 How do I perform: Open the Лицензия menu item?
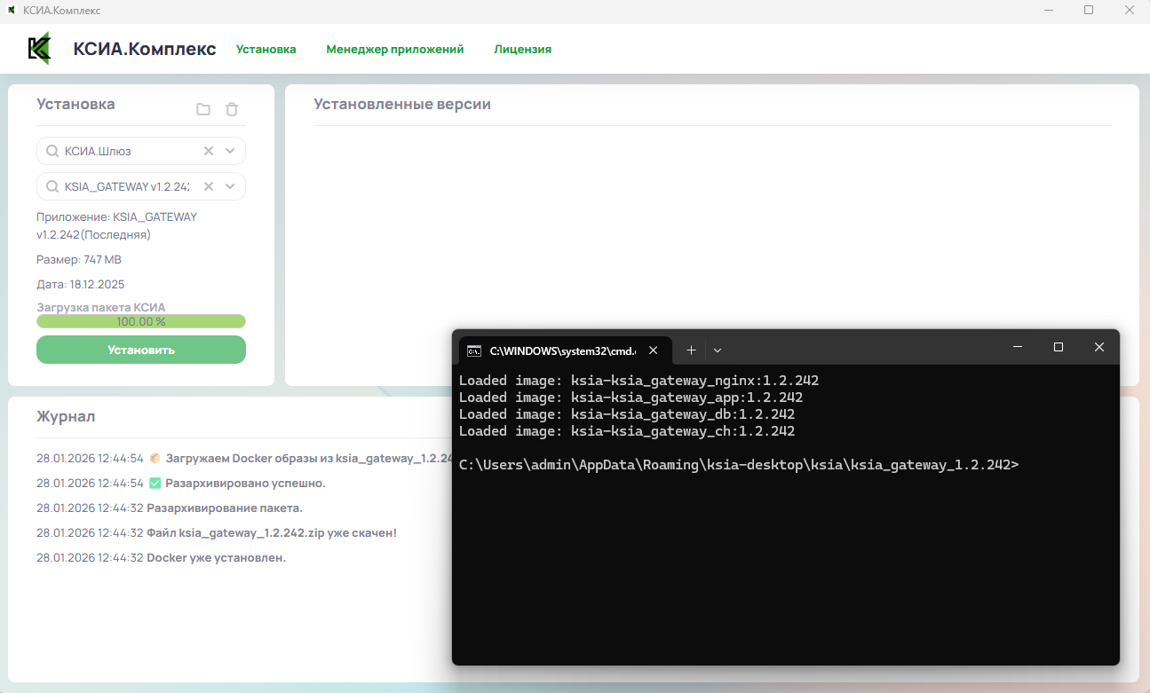pyautogui.click(x=522, y=50)
